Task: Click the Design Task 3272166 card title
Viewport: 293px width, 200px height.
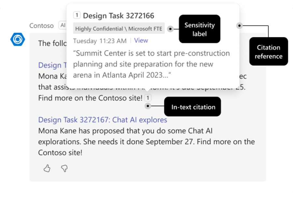Action: click(x=119, y=15)
